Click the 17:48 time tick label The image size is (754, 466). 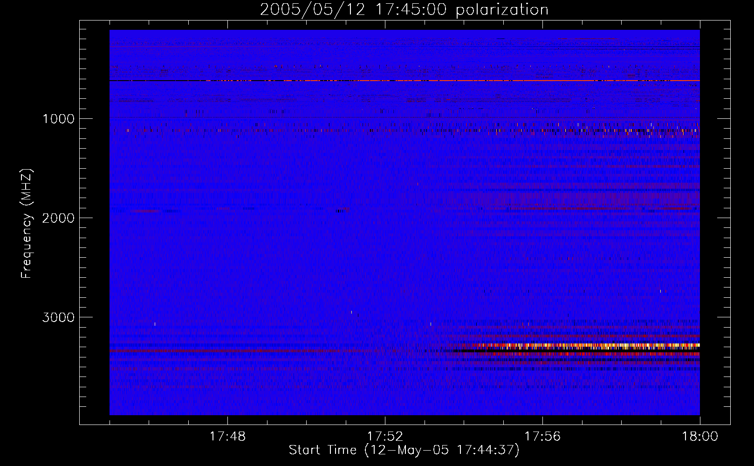(227, 437)
